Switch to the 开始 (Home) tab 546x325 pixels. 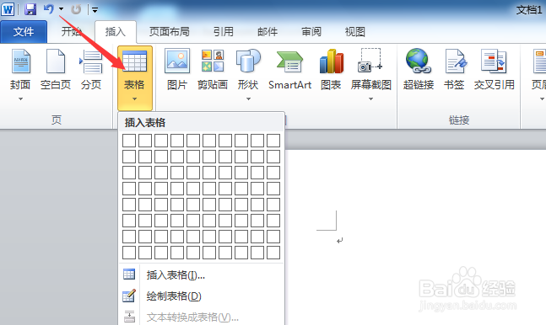click(72, 32)
